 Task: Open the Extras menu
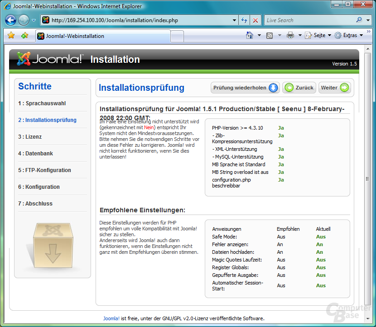(349, 35)
